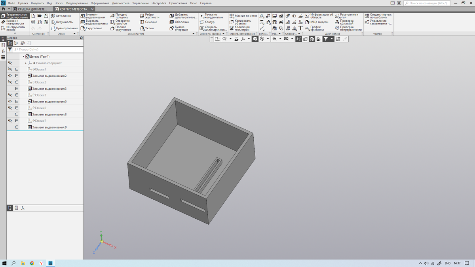Save the document with floppy icon

click(46, 16)
